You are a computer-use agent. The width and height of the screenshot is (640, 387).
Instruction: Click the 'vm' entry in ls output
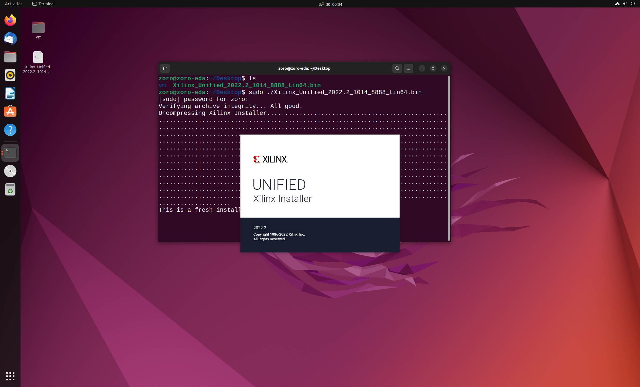[162, 86]
